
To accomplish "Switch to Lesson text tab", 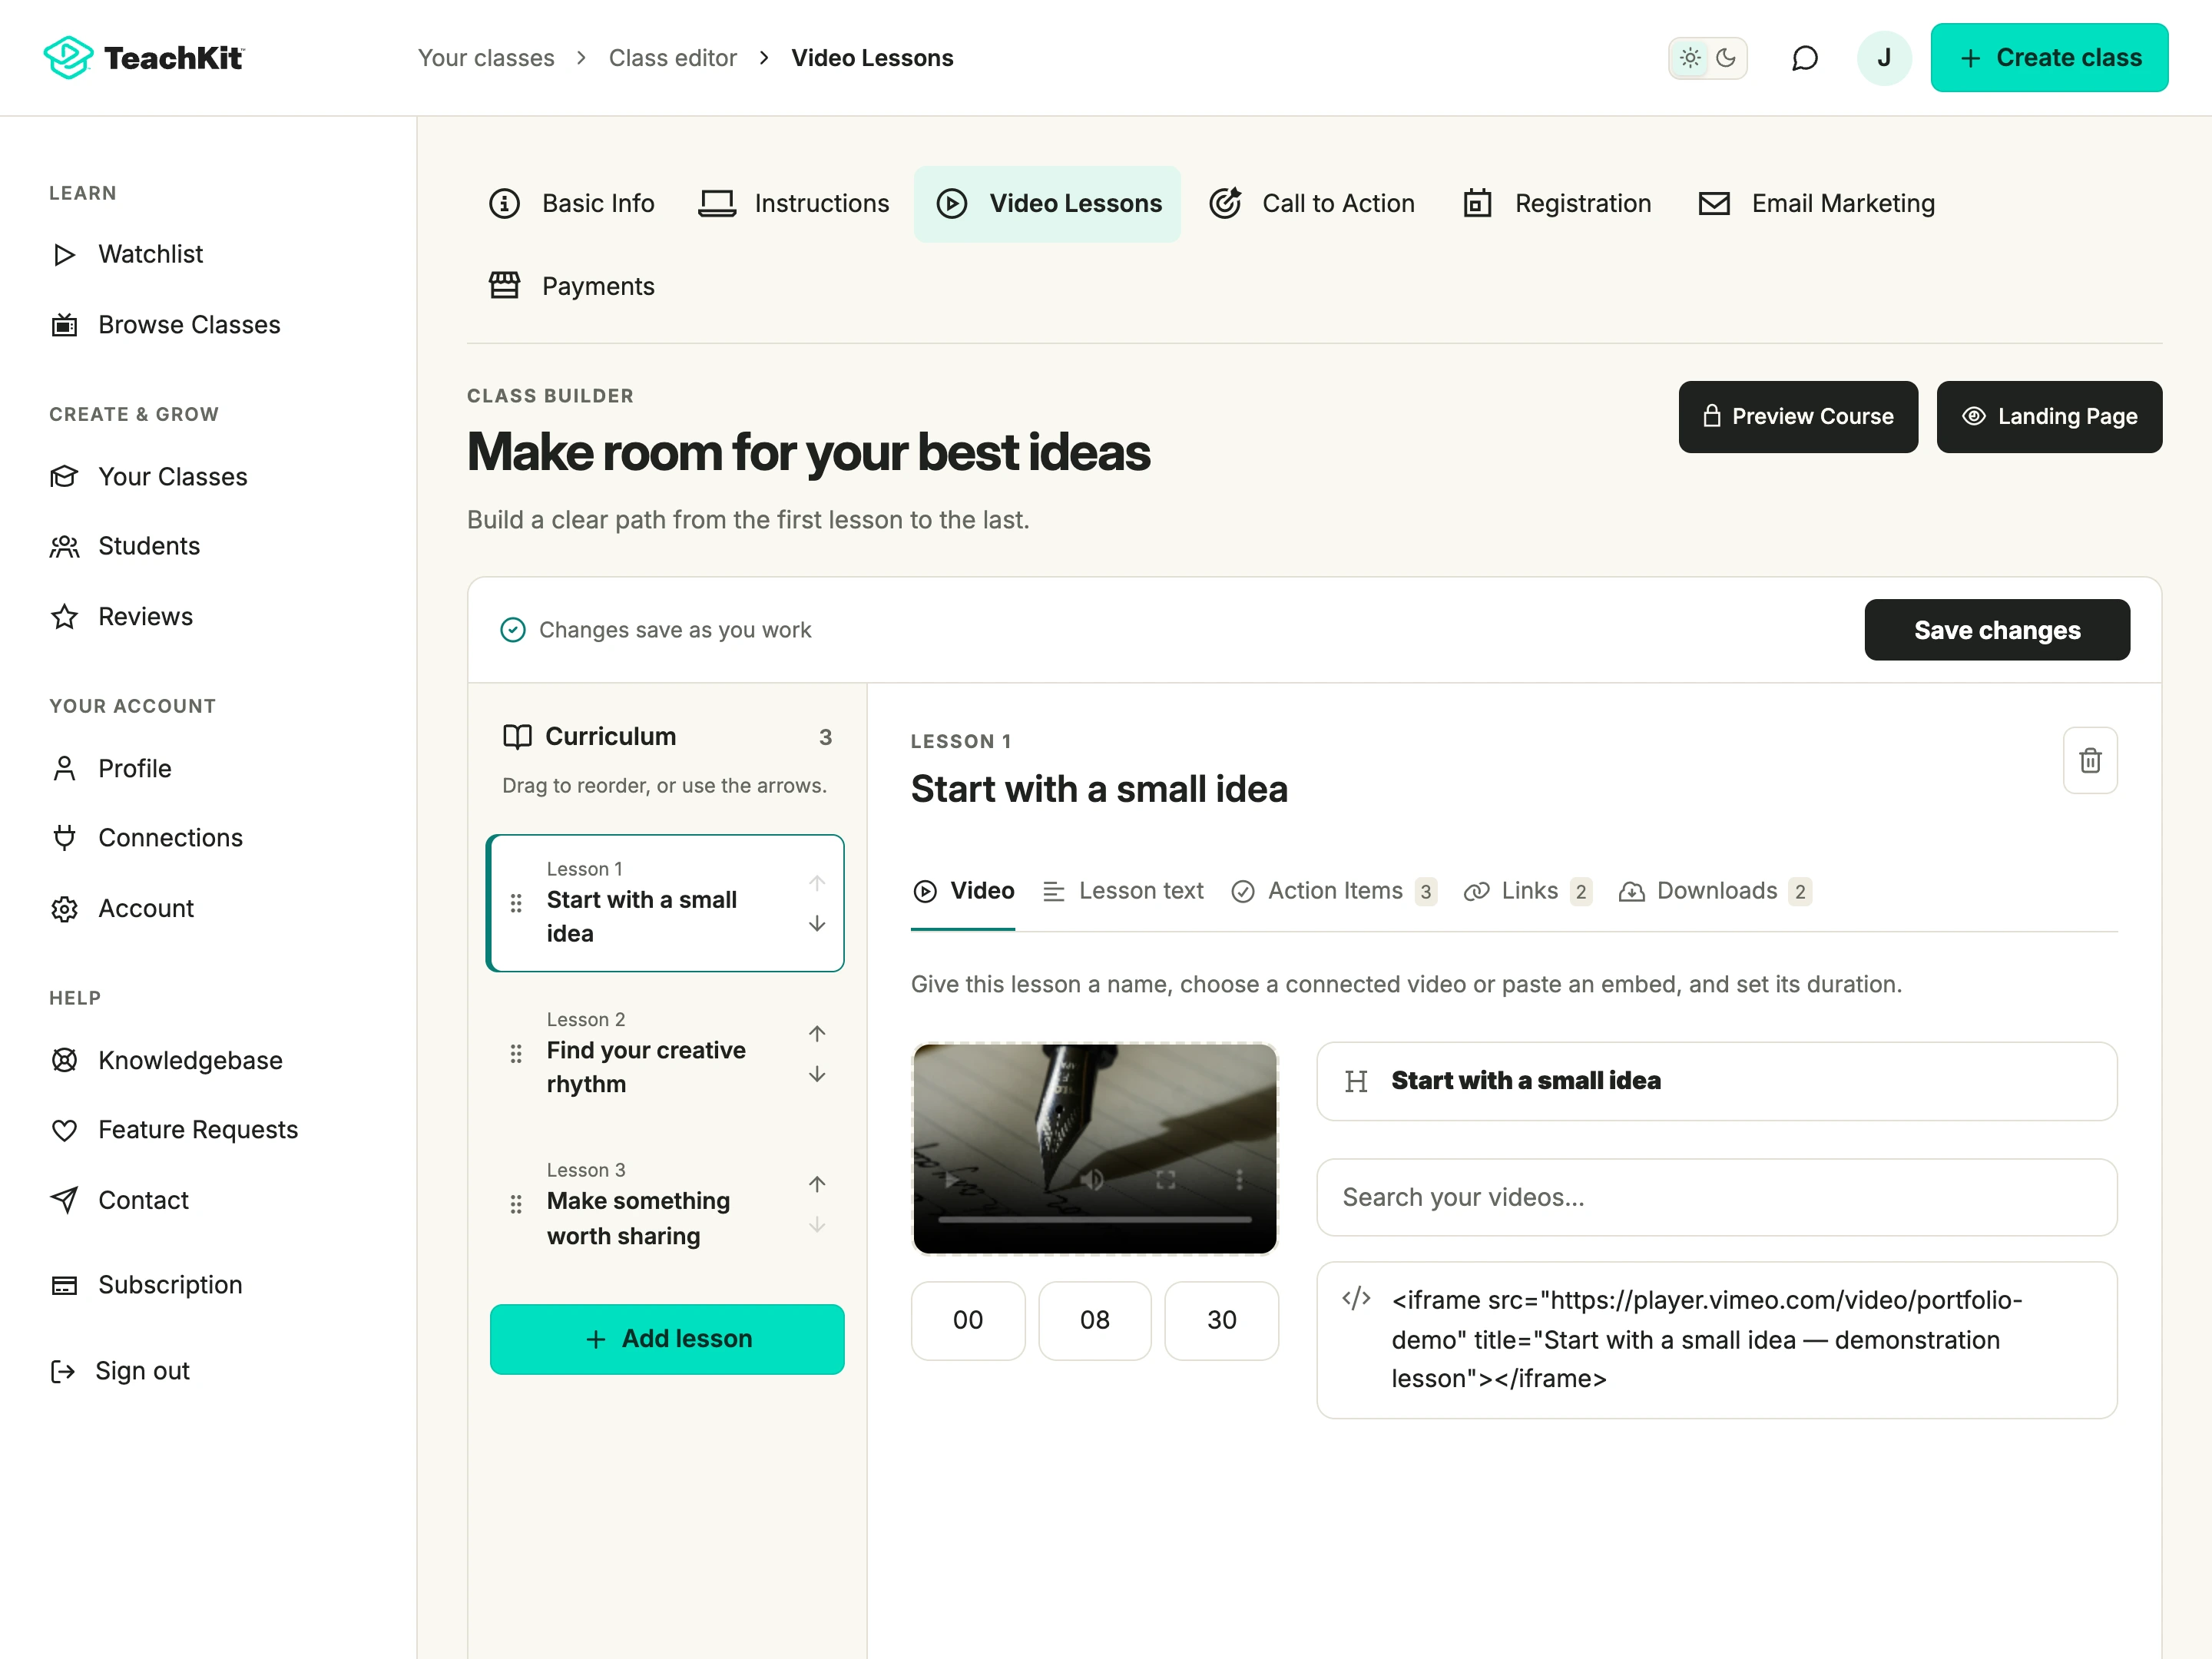I will pos(1123,891).
